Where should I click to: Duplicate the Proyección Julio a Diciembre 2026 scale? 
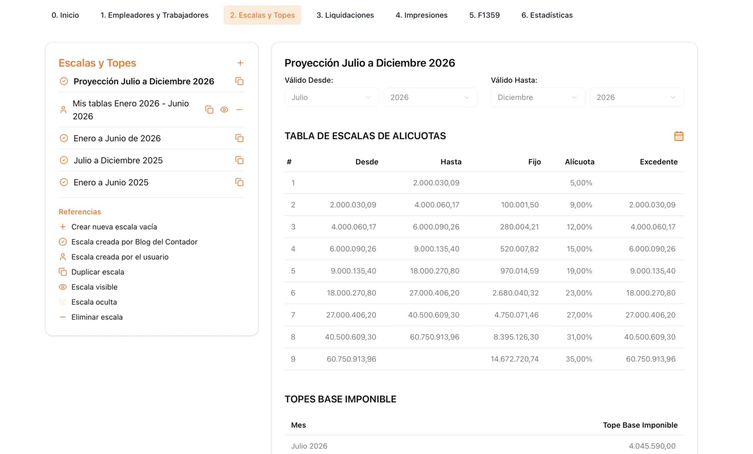(239, 81)
